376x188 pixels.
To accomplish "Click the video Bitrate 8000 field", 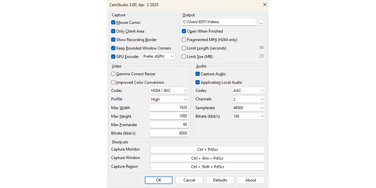I will 169,133.
